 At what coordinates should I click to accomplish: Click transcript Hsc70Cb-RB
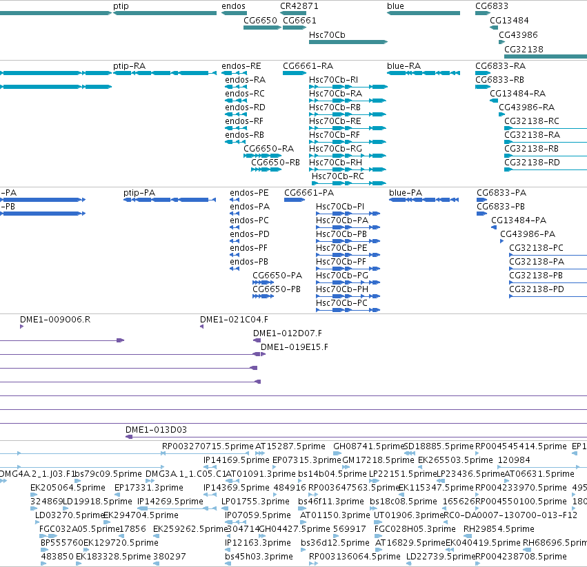(x=348, y=114)
